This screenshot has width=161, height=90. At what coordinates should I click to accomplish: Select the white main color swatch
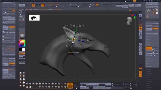point(24,50)
